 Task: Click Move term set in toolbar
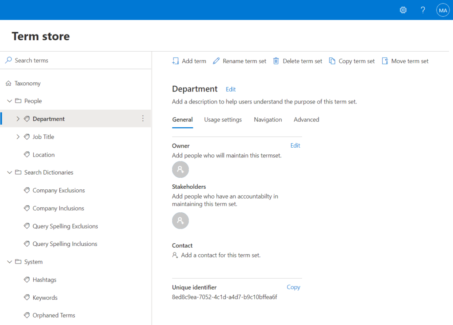pyautogui.click(x=405, y=61)
